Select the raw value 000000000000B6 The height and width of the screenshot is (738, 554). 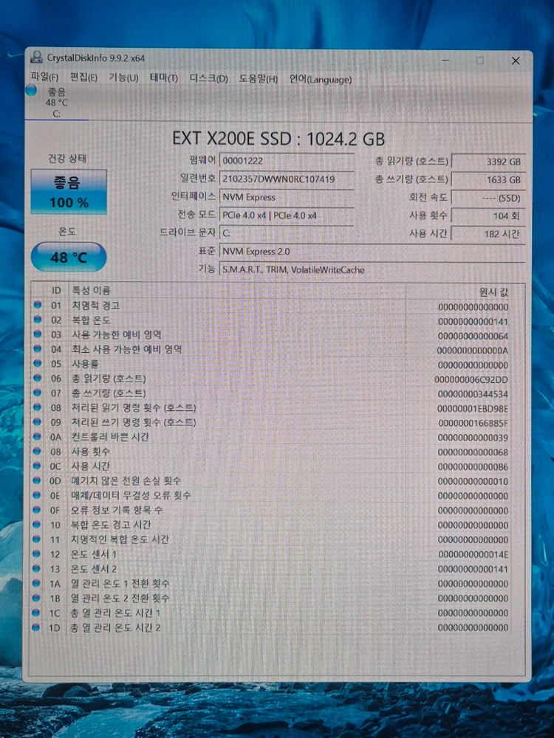pos(473,467)
